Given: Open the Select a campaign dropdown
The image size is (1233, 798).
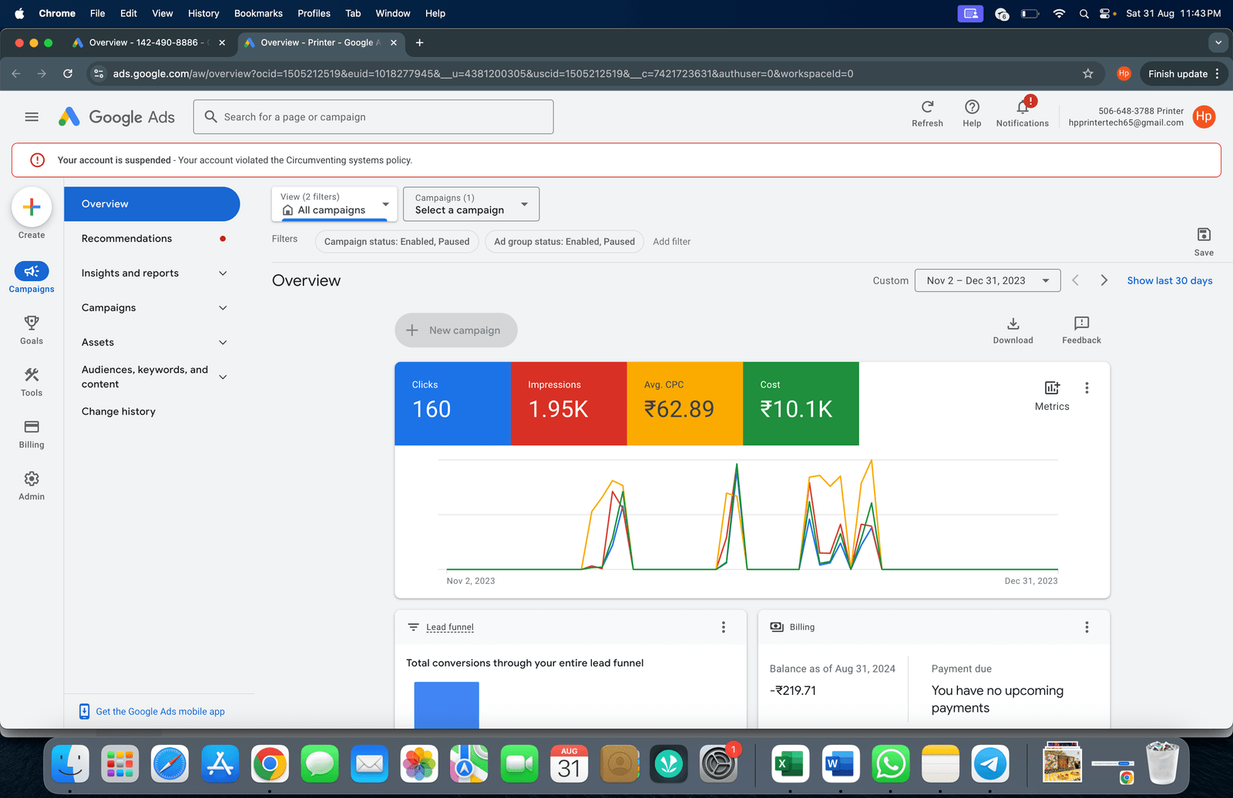Looking at the screenshot, I should coord(471,204).
